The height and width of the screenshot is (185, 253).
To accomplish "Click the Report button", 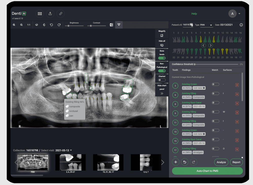I will [236, 162].
